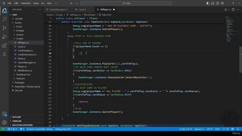Expand the .vscode folder
Screen dimensions: 242x136
pos(13,19)
